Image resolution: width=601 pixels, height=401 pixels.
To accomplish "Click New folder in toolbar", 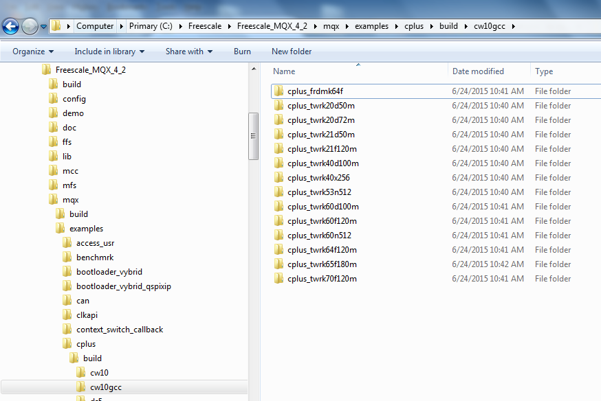I will coord(292,51).
